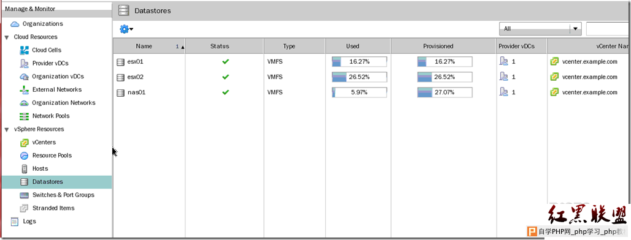
Task: Open vcenter.example.com link for nas01
Action: pyautogui.click(x=589, y=92)
